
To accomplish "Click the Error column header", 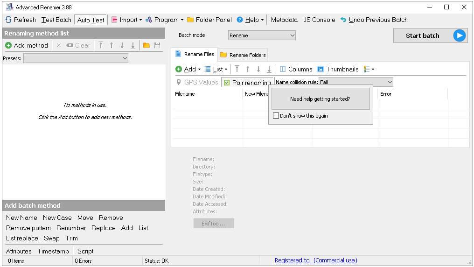I will click(x=412, y=94).
